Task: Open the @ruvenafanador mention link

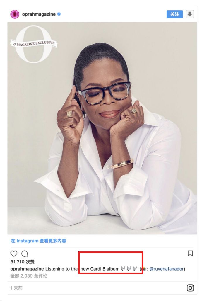Action: tap(167, 269)
